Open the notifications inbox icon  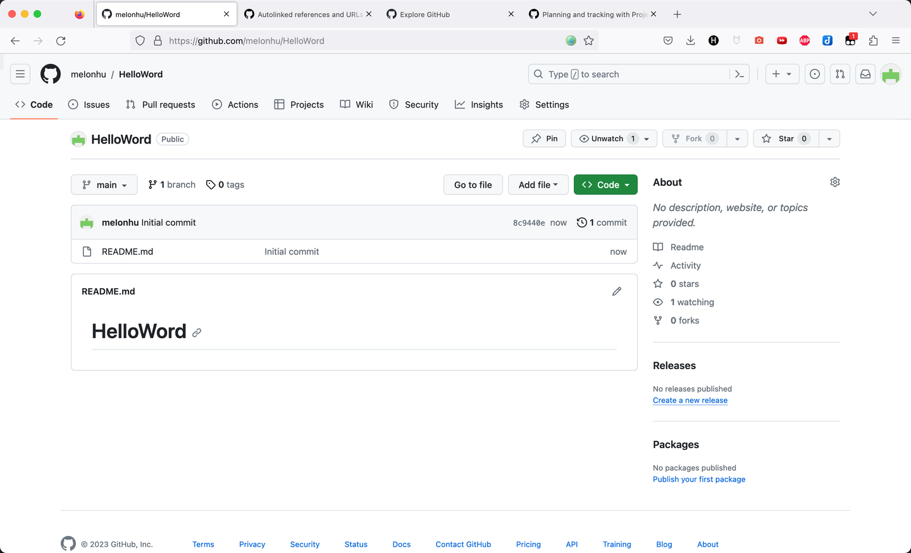[865, 74]
